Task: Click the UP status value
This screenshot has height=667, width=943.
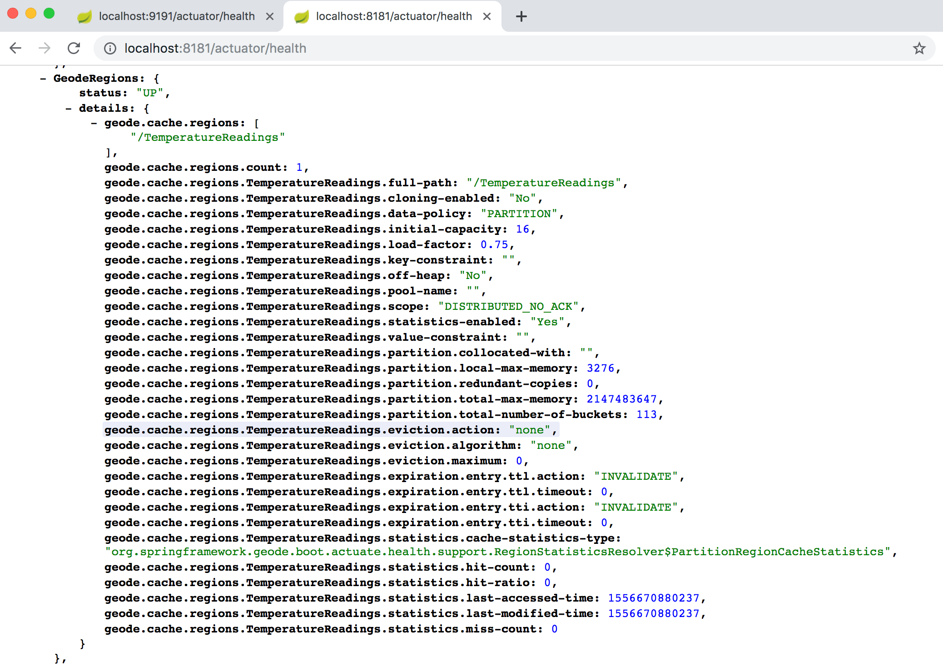Action: coord(150,92)
